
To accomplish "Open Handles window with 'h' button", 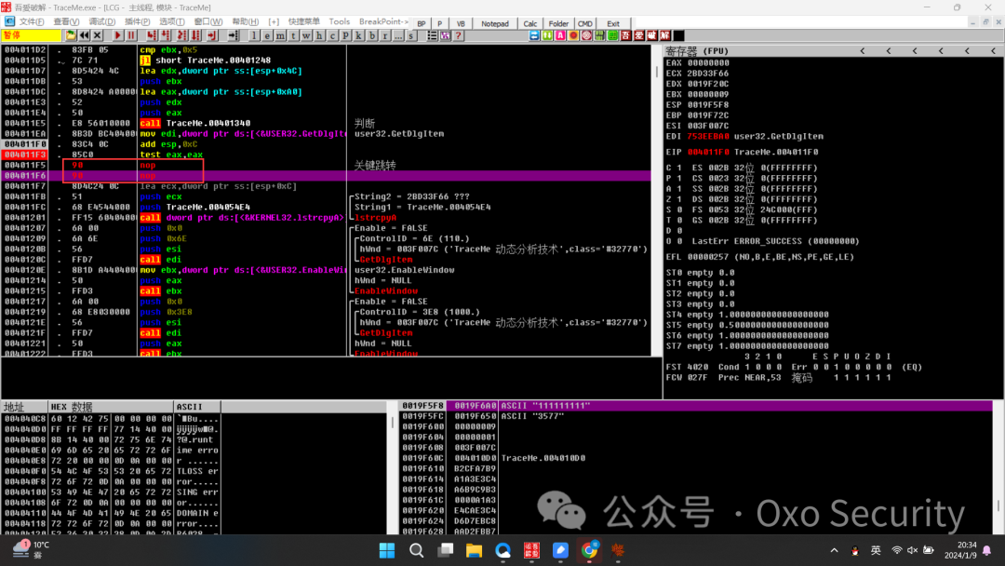I will [x=319, y=36].
